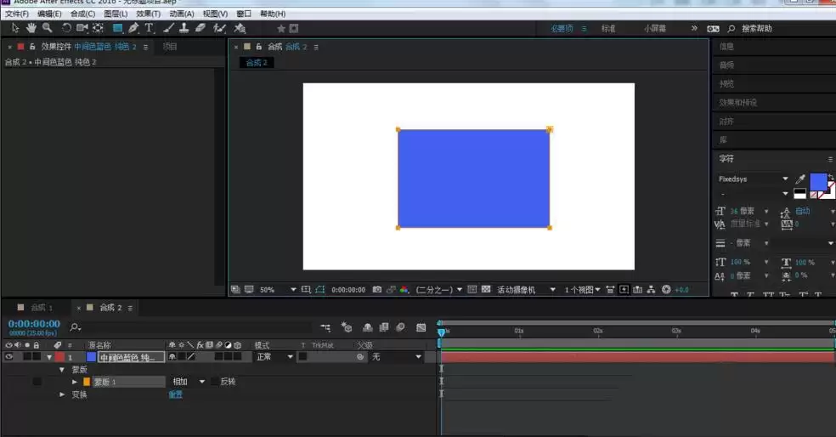836x437 pixels.
Task: Open the 相加 mask mode dropdown
Action: (x=189, y=382)
